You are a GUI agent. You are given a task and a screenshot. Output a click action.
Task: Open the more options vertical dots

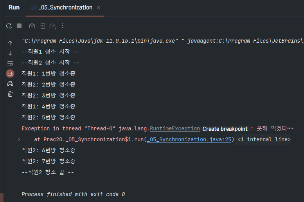pos(63,26)
